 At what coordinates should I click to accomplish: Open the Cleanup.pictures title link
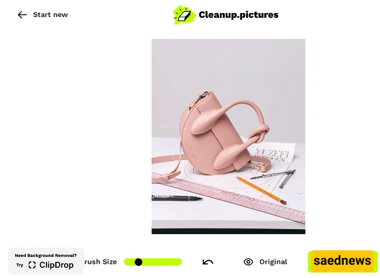[x=238, y=15]
